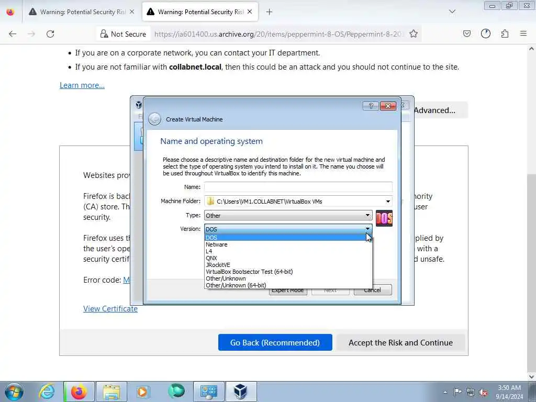This screenshot has width=536, height=402.
Task: Click the archive.org URL address bar
Action: coord(278,34)
